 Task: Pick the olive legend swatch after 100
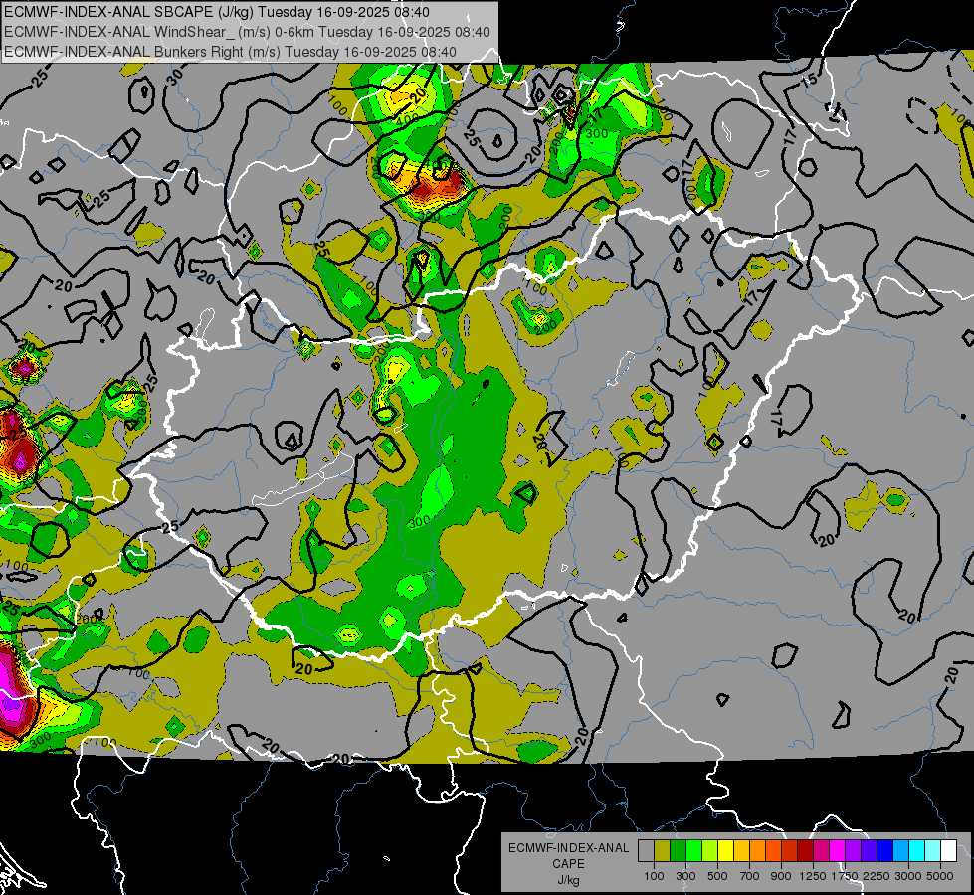pos(663,850)
